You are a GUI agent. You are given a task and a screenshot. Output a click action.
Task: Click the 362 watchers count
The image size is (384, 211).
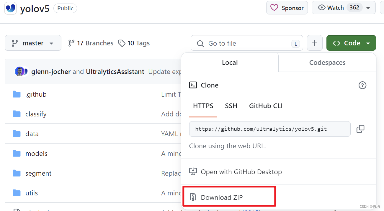tap(354, 7)
